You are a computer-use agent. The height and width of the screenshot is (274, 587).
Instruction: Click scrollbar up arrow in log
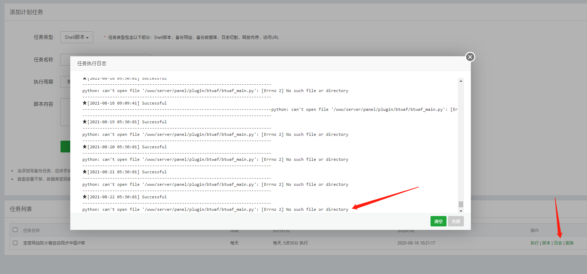461,81
